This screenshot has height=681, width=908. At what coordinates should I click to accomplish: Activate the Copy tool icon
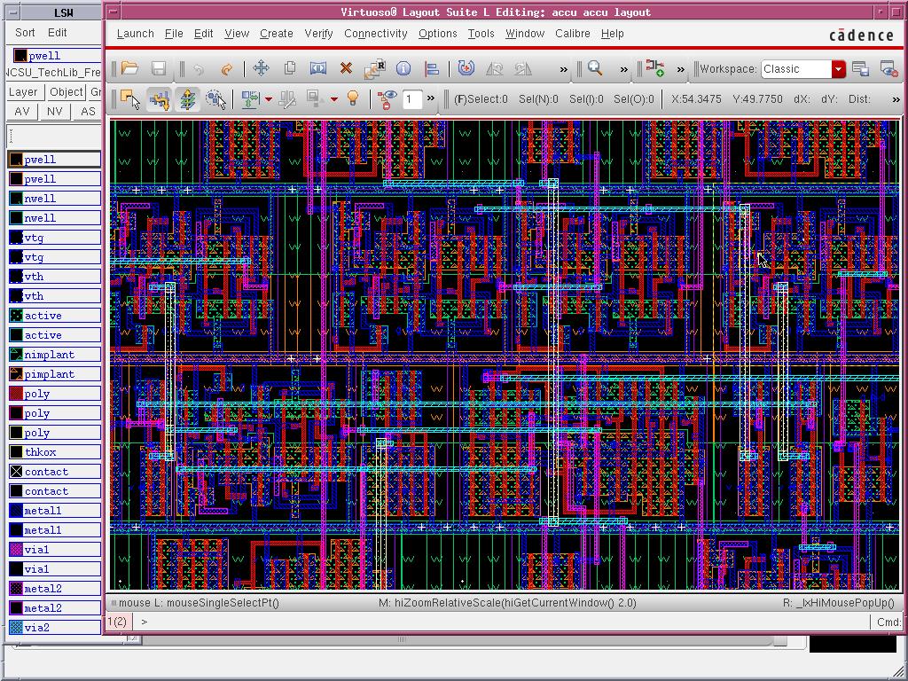coord(290,67)
